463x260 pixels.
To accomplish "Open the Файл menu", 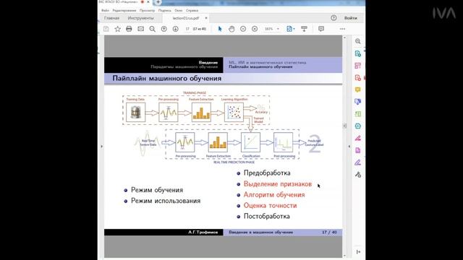I will point(105,10).
